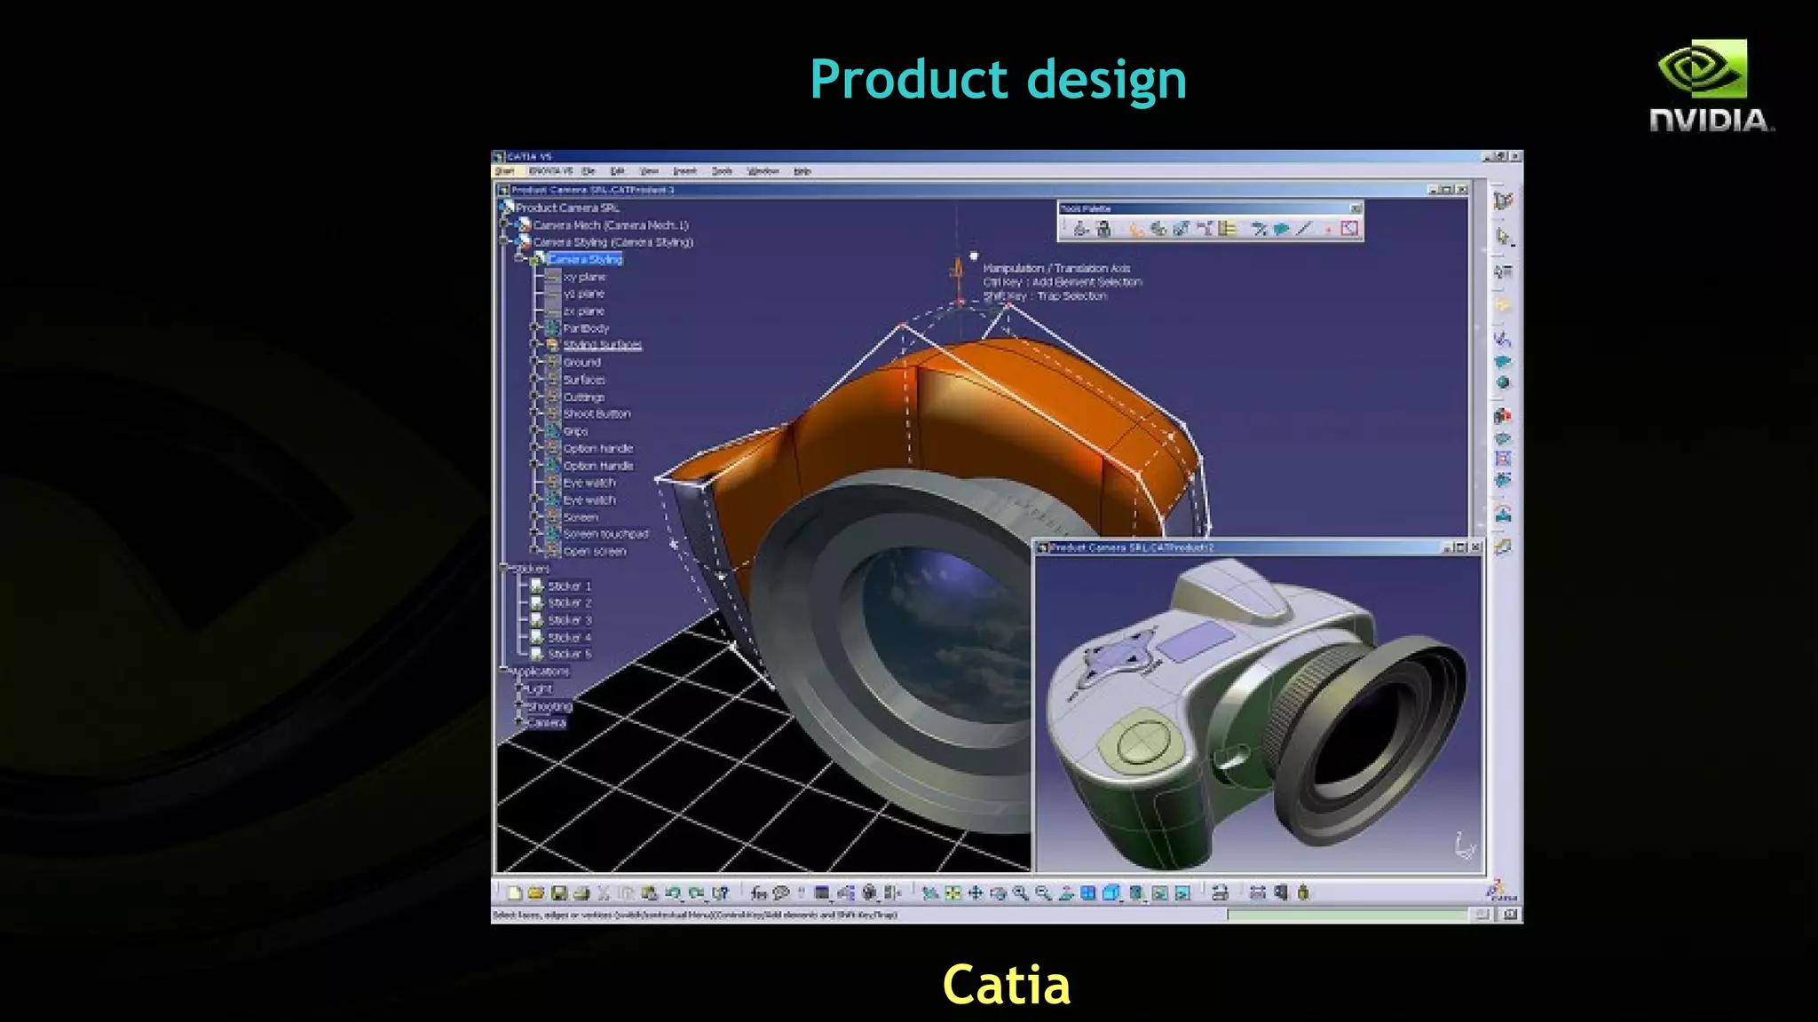Select the highlighted Camera Styling part node
The height and width of the screenshot is (1022, 1818).
tap(585, 259)
